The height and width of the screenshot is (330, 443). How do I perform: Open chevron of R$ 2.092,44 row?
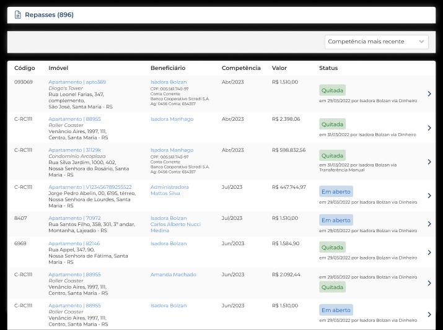click(x=429, y=283)
